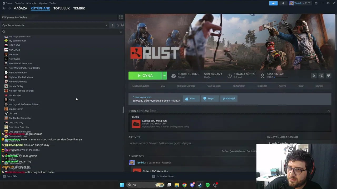Click the Oyun Ekle add game button

(x=10, y=176)
